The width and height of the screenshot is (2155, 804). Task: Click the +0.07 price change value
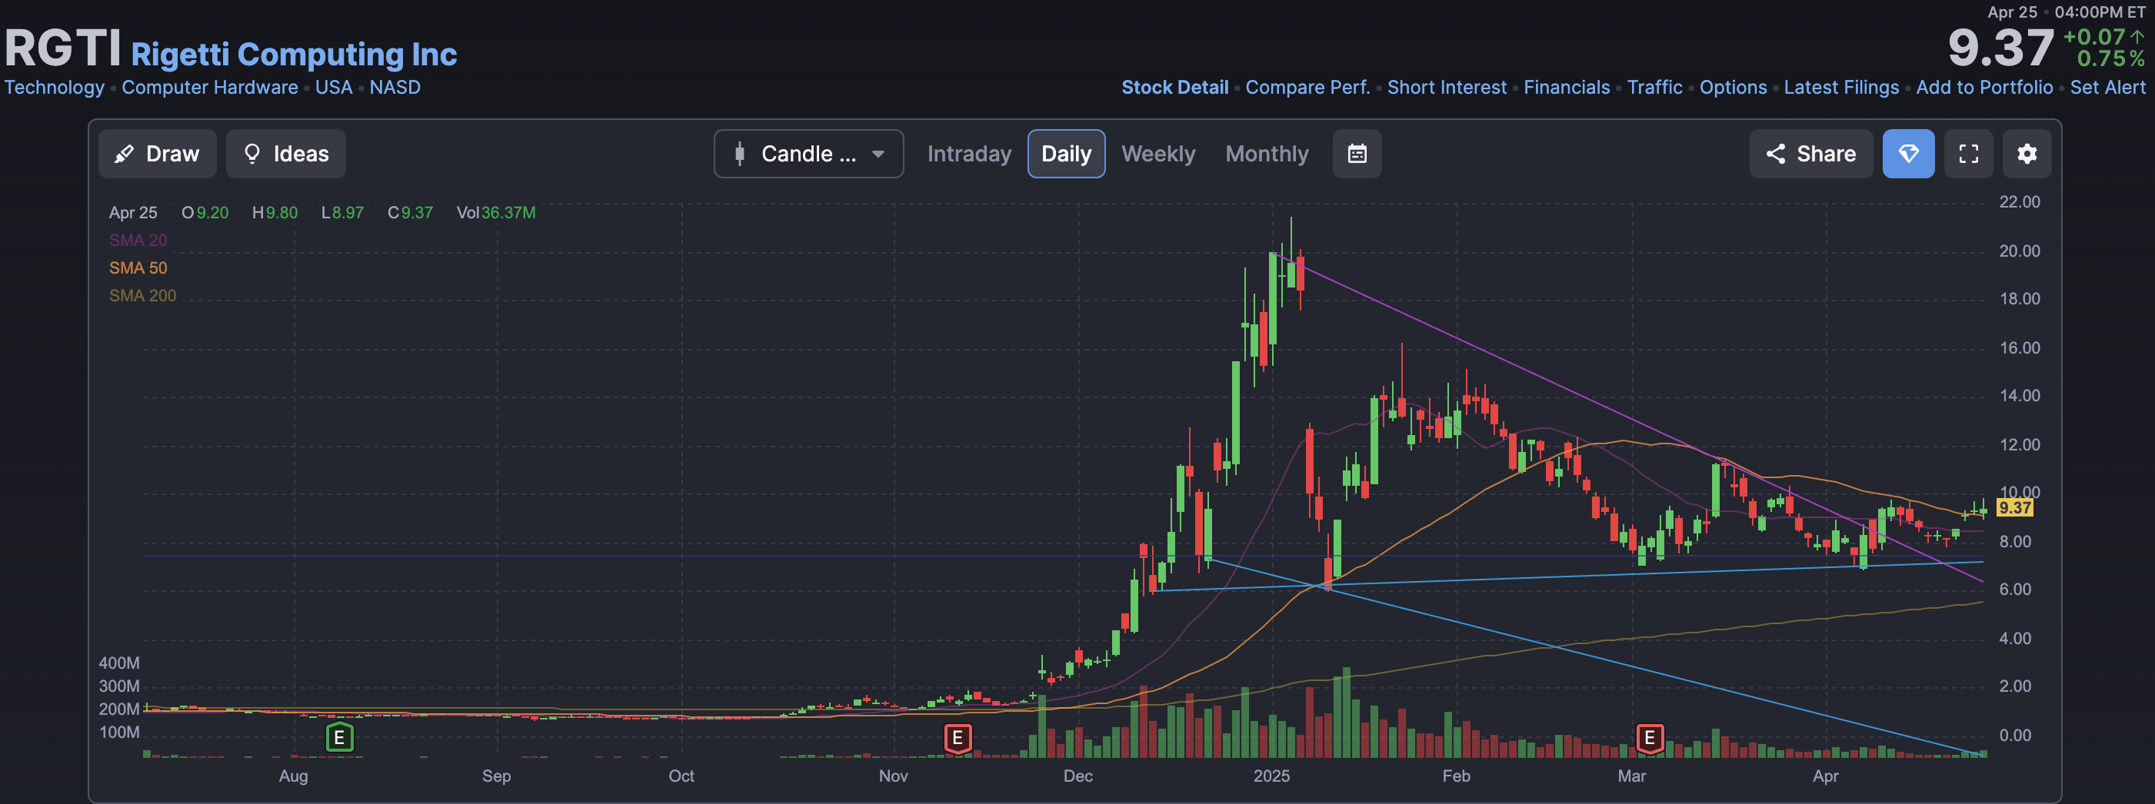coord(2094,37)
